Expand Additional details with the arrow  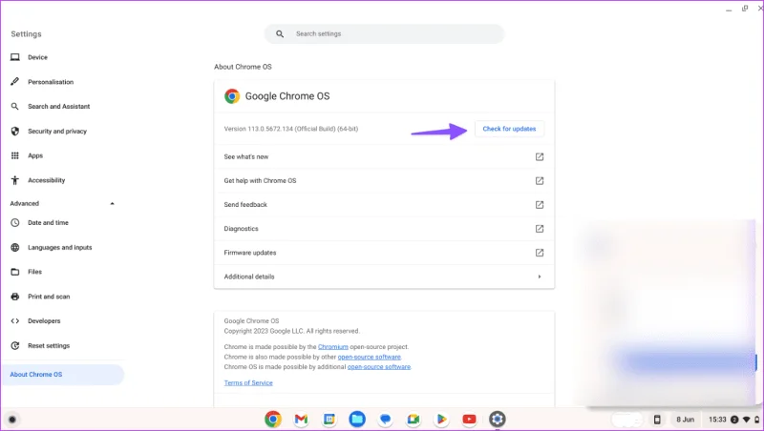click(x=540, y=277)
